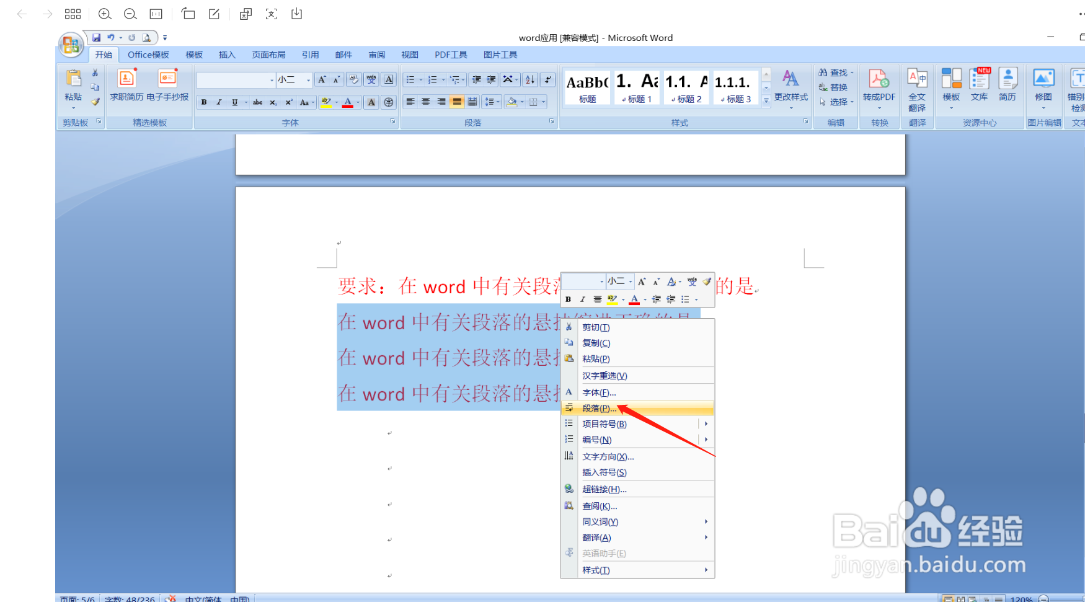This screenshot has height=602, width=1085.
Task: Choose 复制(C) from the context menu
Action: click(637, 343)
